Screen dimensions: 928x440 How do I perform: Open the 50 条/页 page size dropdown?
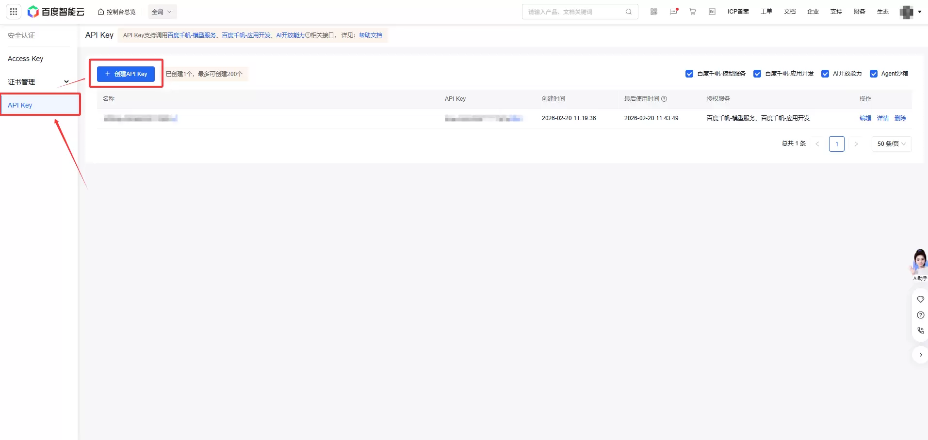pos(891,144)
